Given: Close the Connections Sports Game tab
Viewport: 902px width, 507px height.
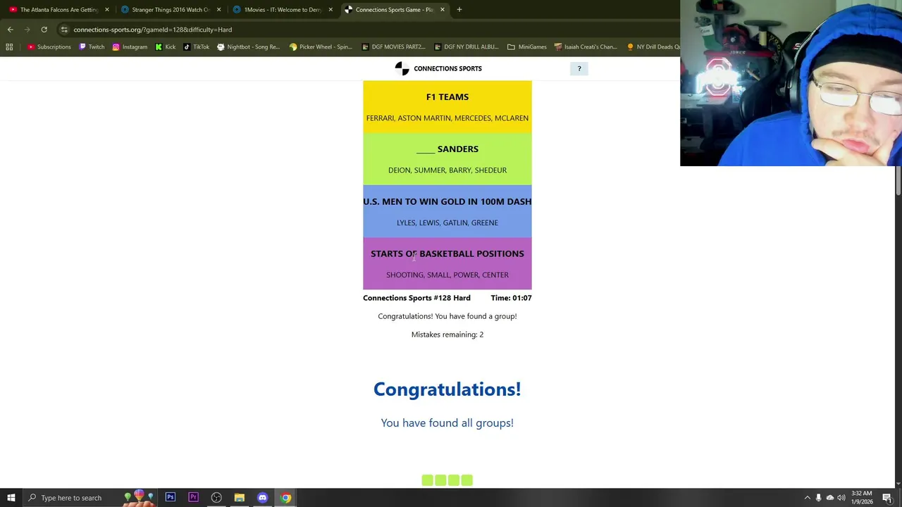Looking at the screenshot, I should pos(443,9).
